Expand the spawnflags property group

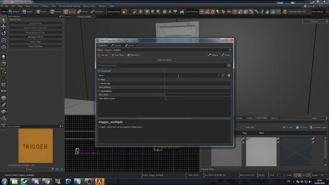[x=99, y=91]
